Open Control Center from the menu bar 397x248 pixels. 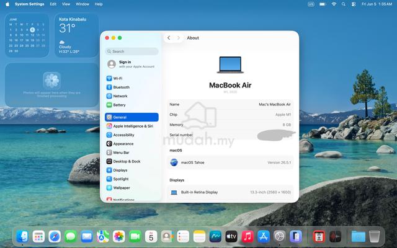pos(354,4)
